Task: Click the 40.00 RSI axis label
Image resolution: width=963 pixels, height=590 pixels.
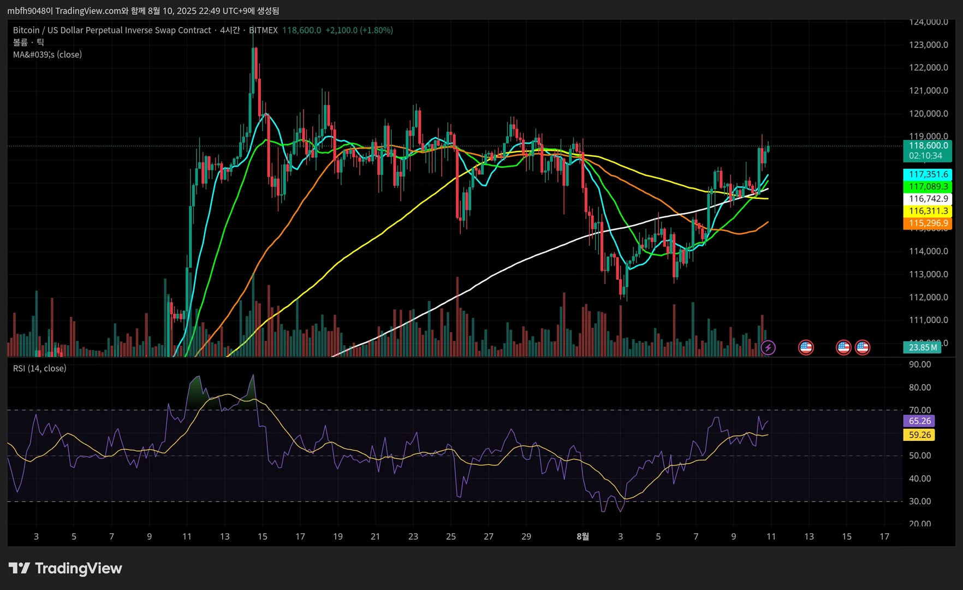Action: pyautogui.click(x=920, y=479)
